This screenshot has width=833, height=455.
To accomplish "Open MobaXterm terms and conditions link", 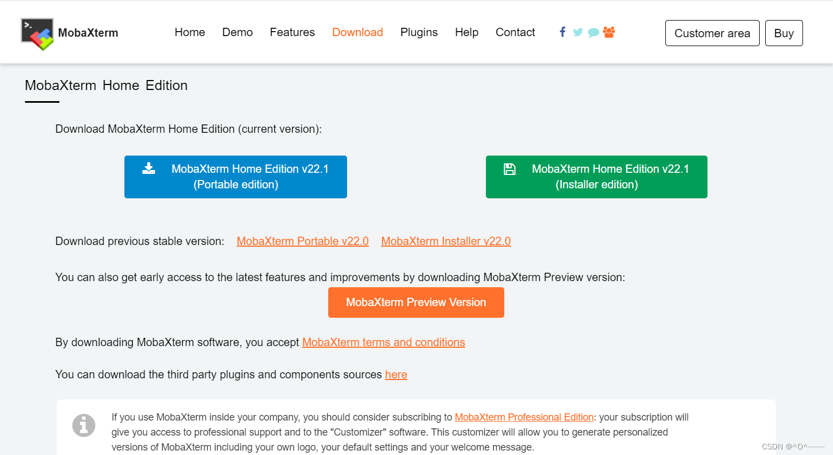I will click(384, 342).
